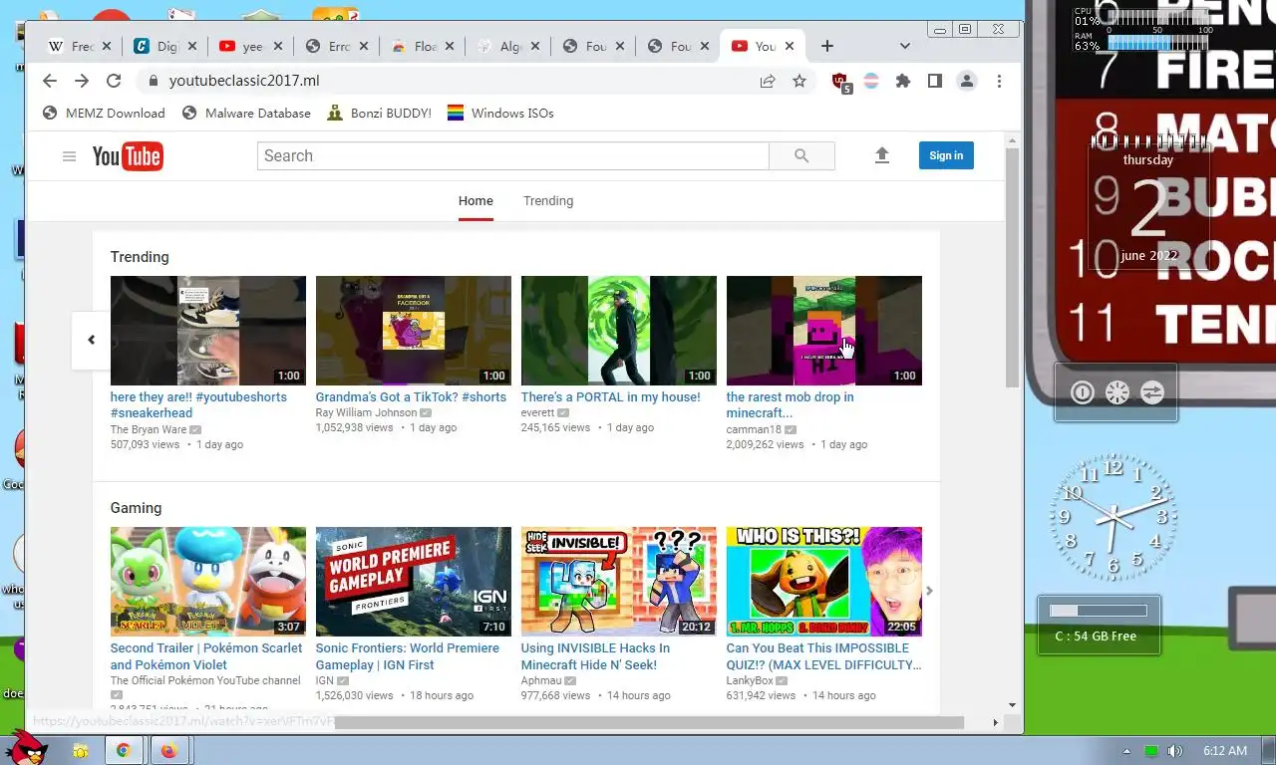Screen dimensions: 1276x765
Task: Go back to the previous page
Action: click(50, 81)
